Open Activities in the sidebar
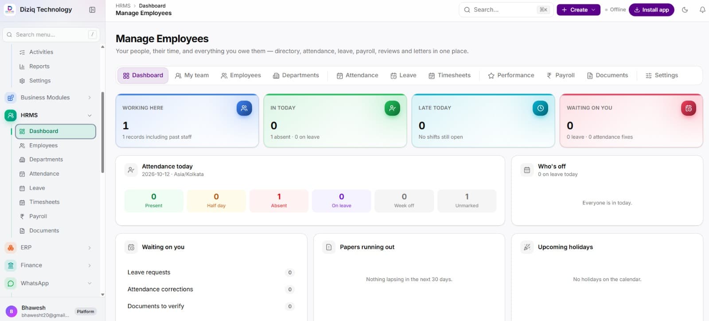 coord(55,52)
